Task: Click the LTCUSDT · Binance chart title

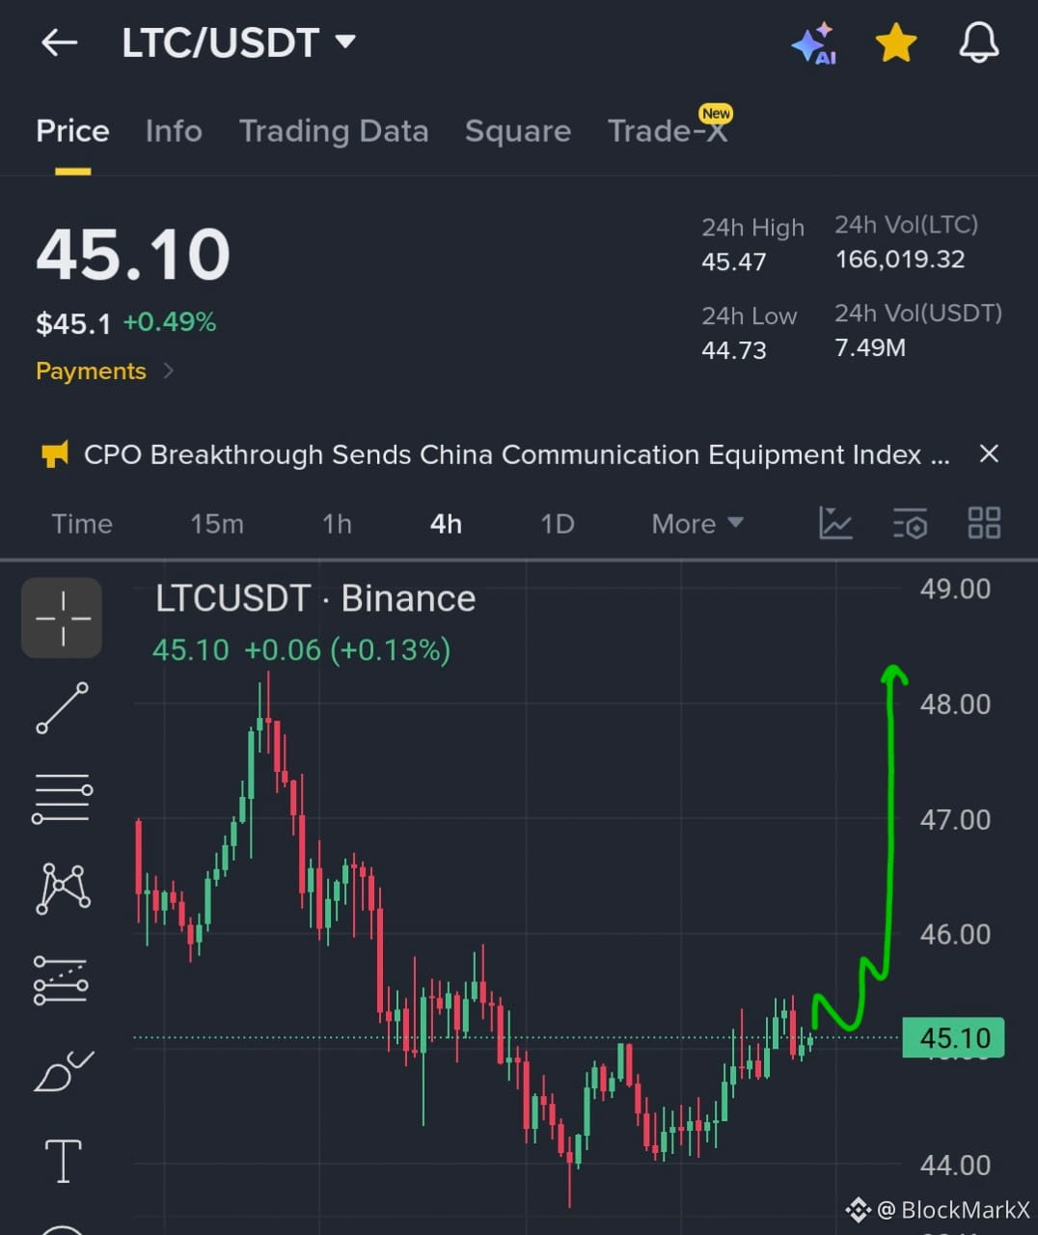Action: pos(315,598)
